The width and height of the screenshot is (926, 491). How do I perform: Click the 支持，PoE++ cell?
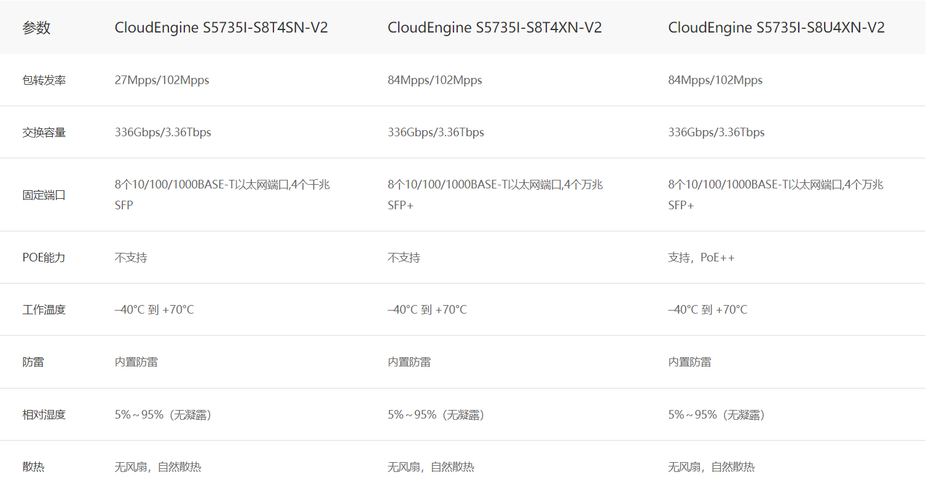click(701, 258)
